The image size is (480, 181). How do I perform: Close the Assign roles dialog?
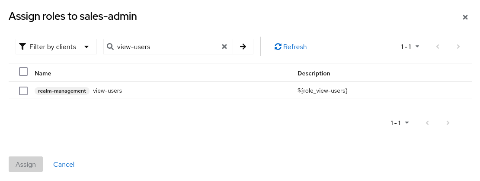(465, 17)
